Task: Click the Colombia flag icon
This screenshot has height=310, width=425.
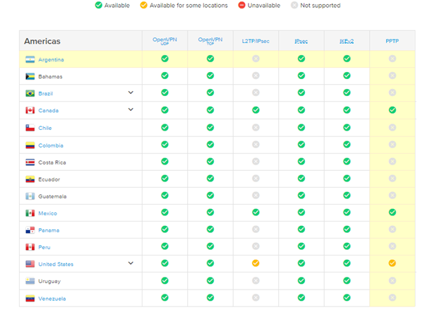Action: [30, 145]
